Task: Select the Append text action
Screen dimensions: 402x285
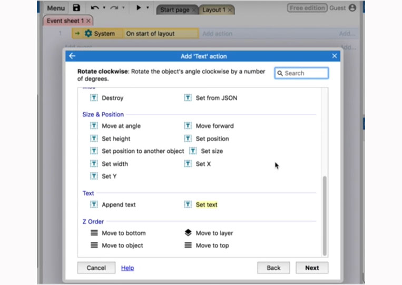Action: tap(119, 204)
